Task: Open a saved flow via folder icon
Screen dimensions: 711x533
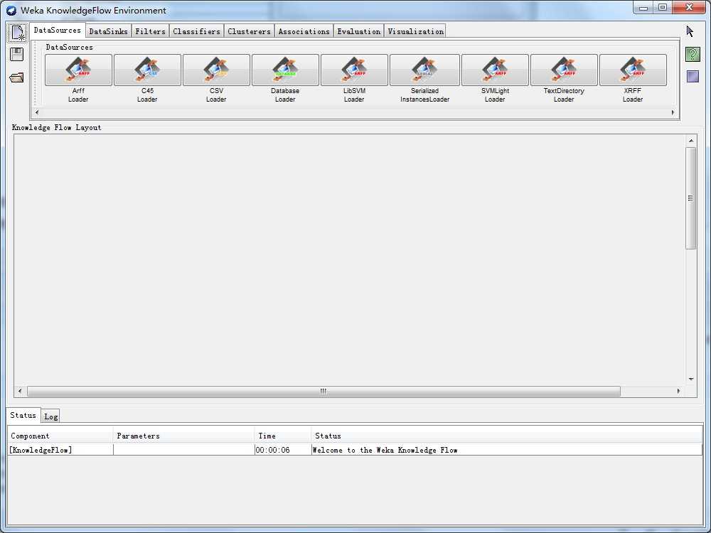Action: click(17, 77)
